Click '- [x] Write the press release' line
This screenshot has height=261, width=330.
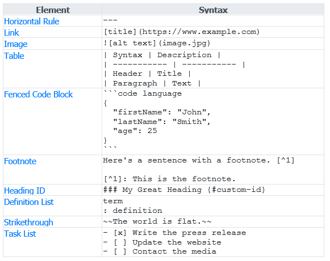click(175, 233)
